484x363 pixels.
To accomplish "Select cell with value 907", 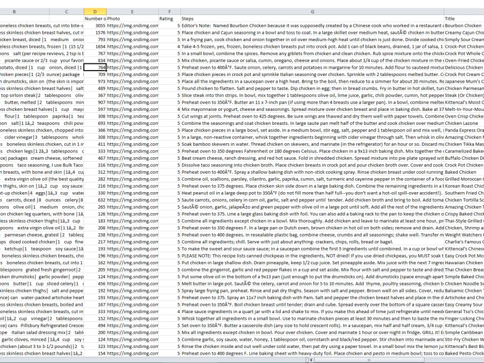I will (95, 102).
